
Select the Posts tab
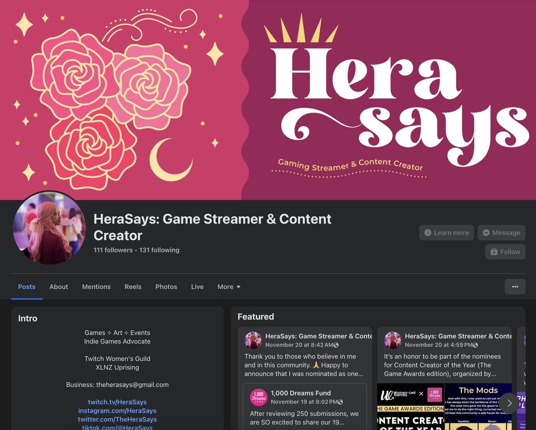[x=27, y=287]
